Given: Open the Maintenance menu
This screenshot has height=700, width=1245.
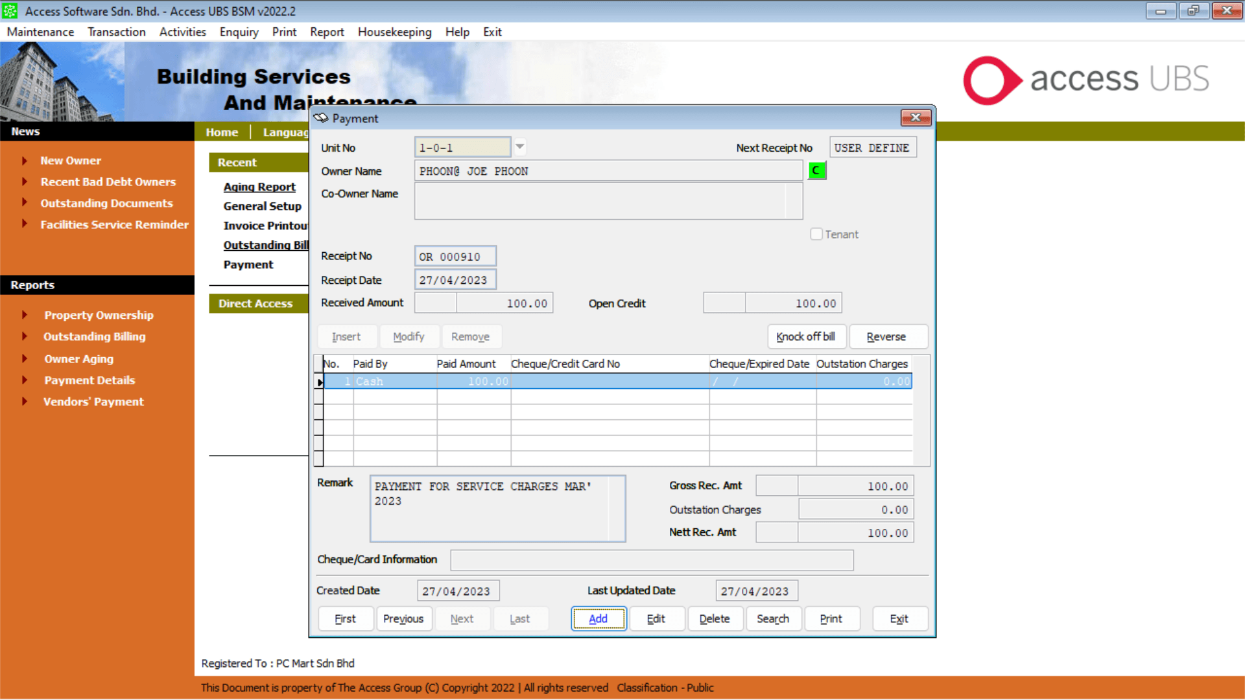Looking at the screenshot, I should click(40, 32).
